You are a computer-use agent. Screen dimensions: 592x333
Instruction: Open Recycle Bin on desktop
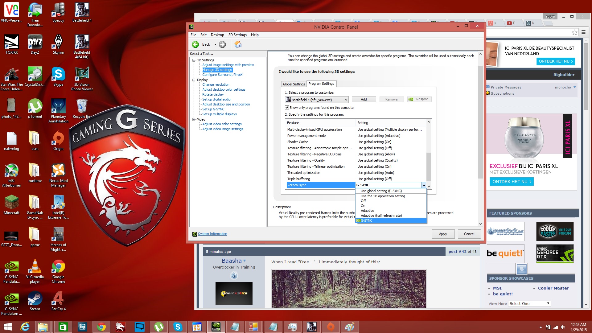[82, 109]
